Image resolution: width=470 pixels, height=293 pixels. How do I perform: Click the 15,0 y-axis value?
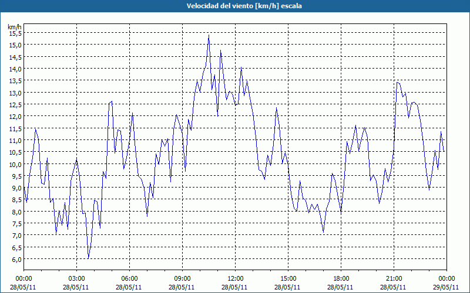15,45
